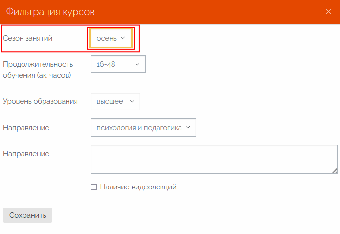This screenshot has width=340, height=234.
Task: Click the Сезон занятий label
Action: [x=27, y=38]
